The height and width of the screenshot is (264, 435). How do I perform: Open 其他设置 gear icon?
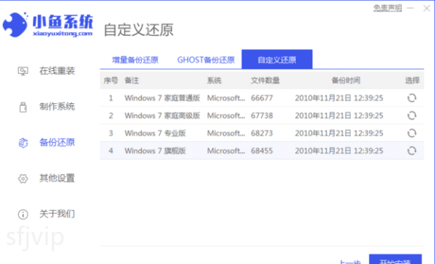coord(23,178)
